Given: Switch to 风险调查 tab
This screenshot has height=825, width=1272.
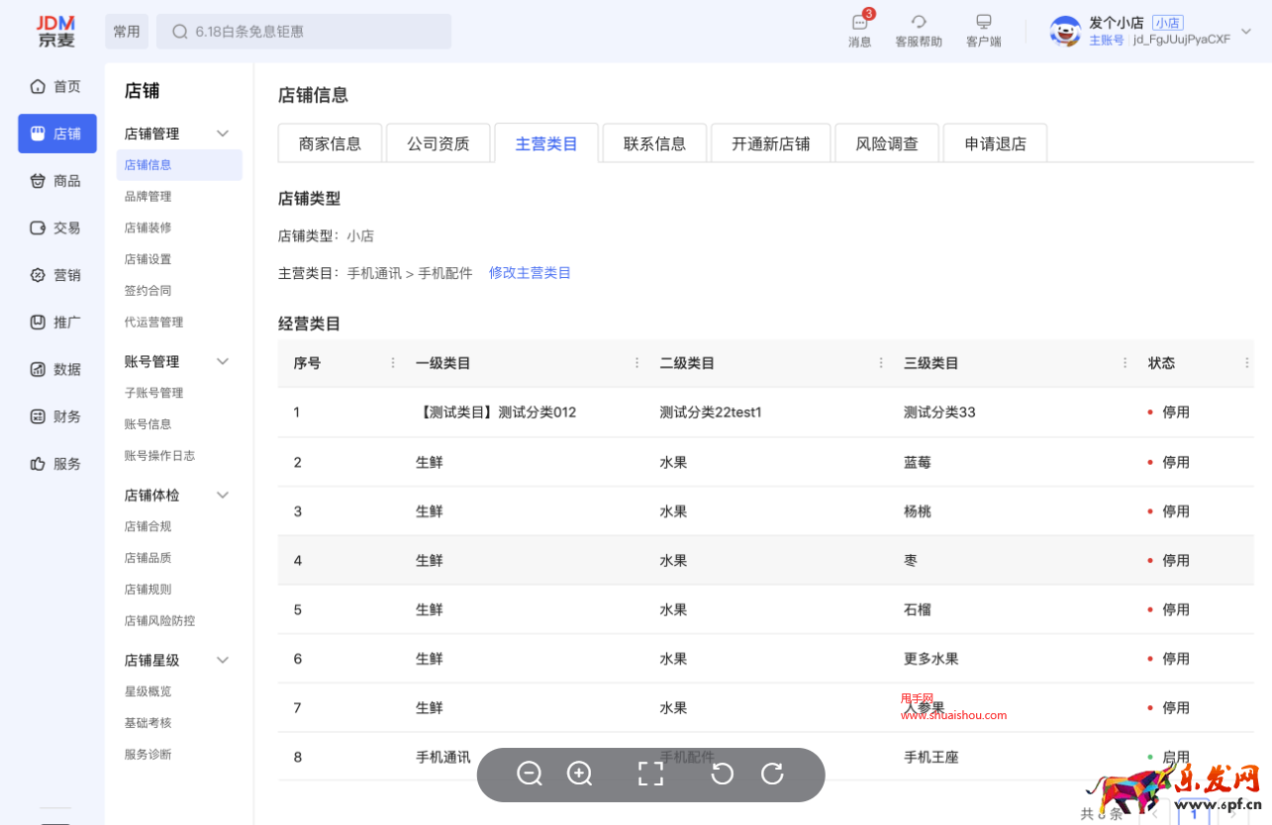Looking at the screenshot, I should click(x=887, y=143).
